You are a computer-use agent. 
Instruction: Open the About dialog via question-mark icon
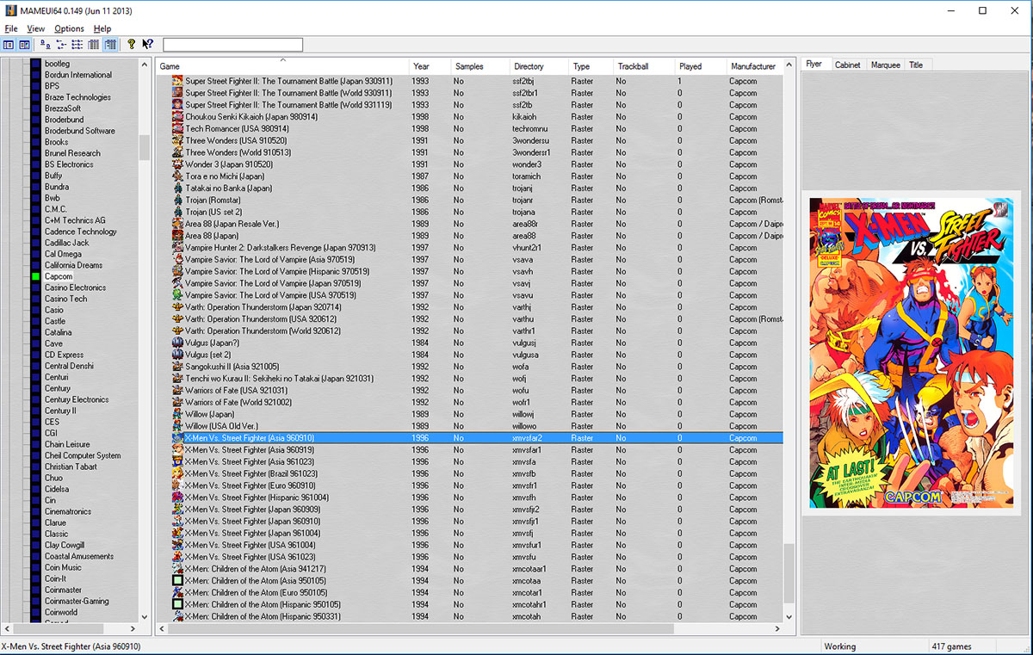[131, 45]
